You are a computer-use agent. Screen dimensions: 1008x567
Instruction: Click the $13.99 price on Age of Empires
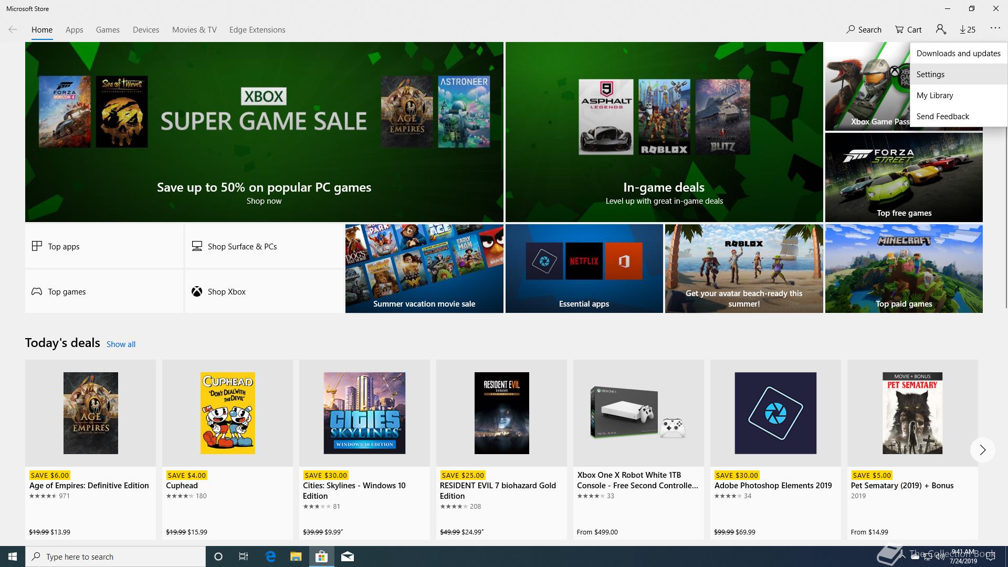[60, 532]
